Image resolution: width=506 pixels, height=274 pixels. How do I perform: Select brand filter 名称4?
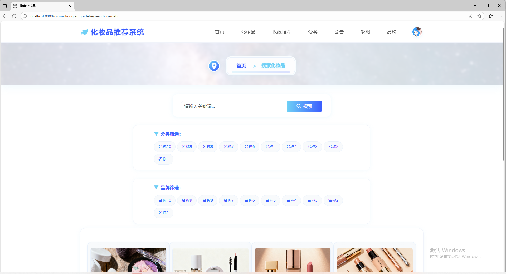pos(291,200)
